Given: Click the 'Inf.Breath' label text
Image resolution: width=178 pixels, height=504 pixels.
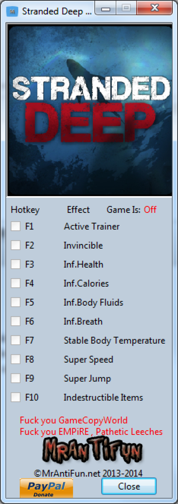Looking at the screenshot, I should [83, 321].
